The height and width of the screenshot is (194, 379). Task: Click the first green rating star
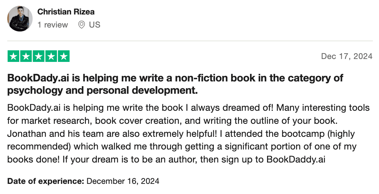point(13,56)
